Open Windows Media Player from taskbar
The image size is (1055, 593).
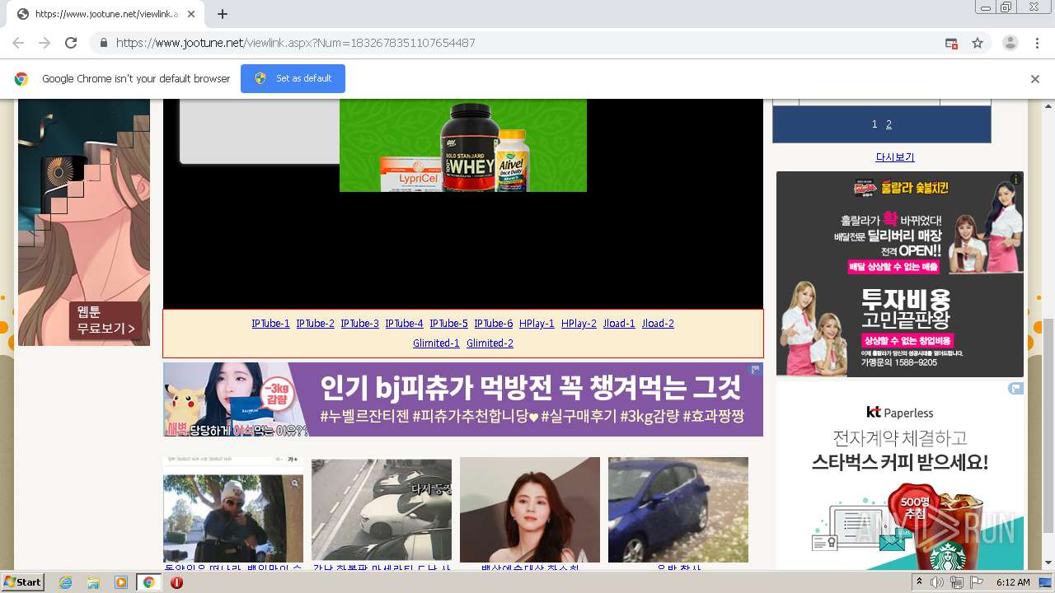(121, 582)
